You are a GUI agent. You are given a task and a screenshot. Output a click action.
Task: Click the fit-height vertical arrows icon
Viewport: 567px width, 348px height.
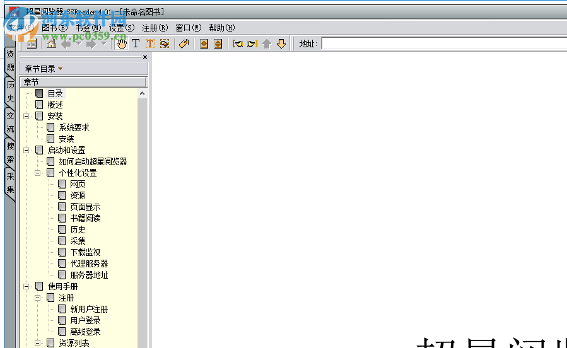[218, 43]
